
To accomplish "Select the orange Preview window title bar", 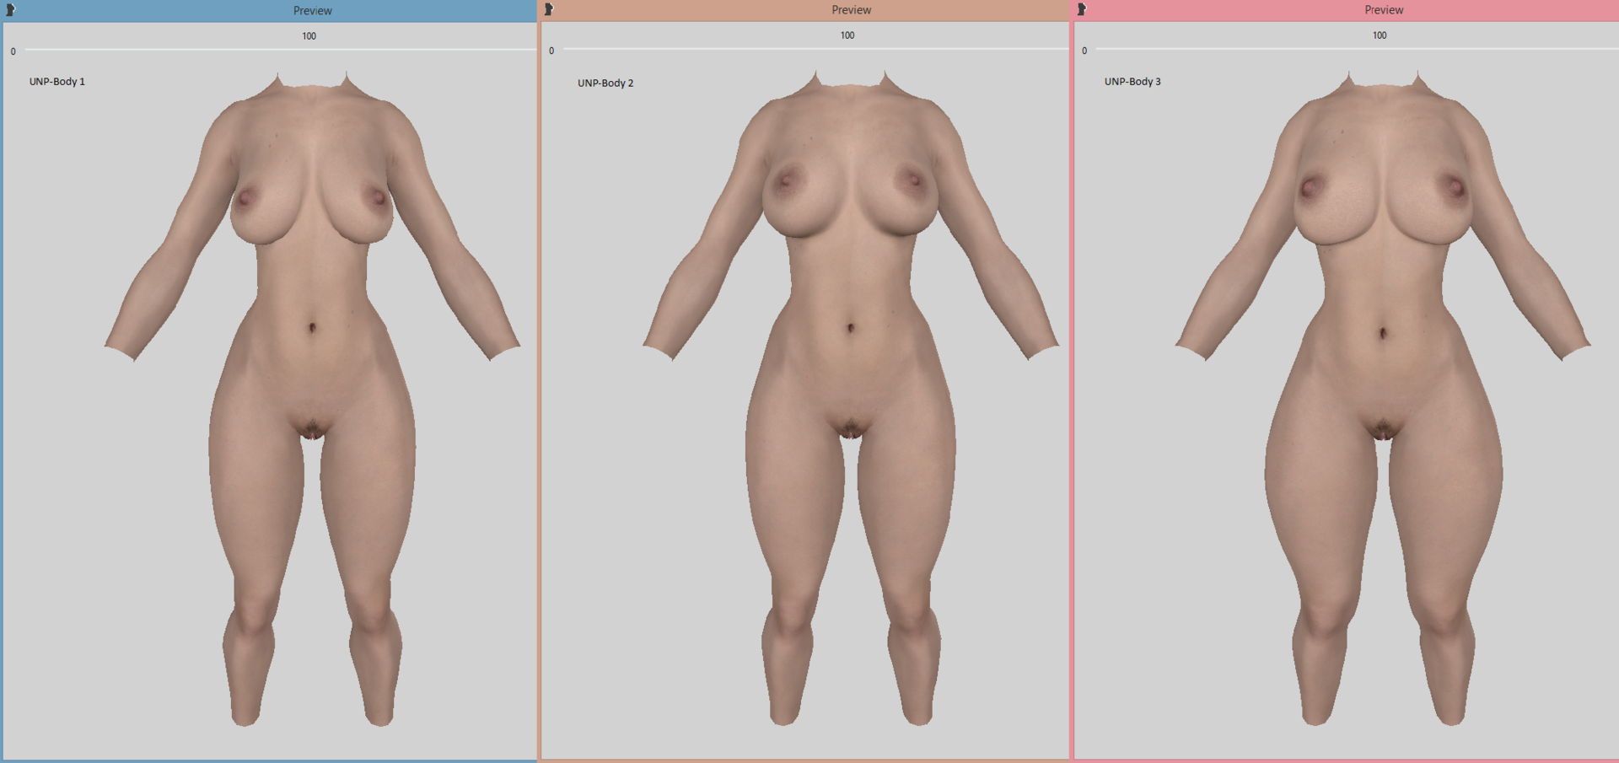I will [804, 10].
